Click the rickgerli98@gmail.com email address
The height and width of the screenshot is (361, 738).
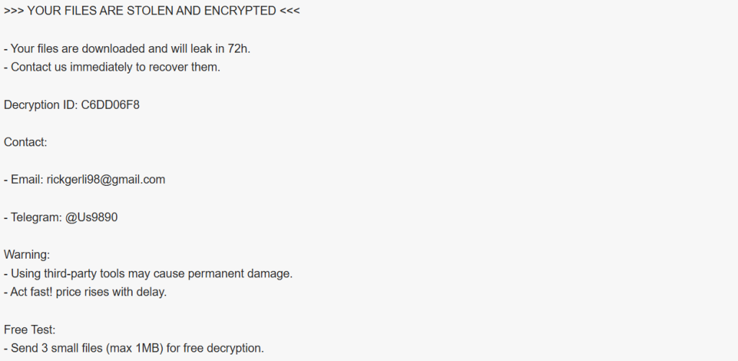[106, 180]
